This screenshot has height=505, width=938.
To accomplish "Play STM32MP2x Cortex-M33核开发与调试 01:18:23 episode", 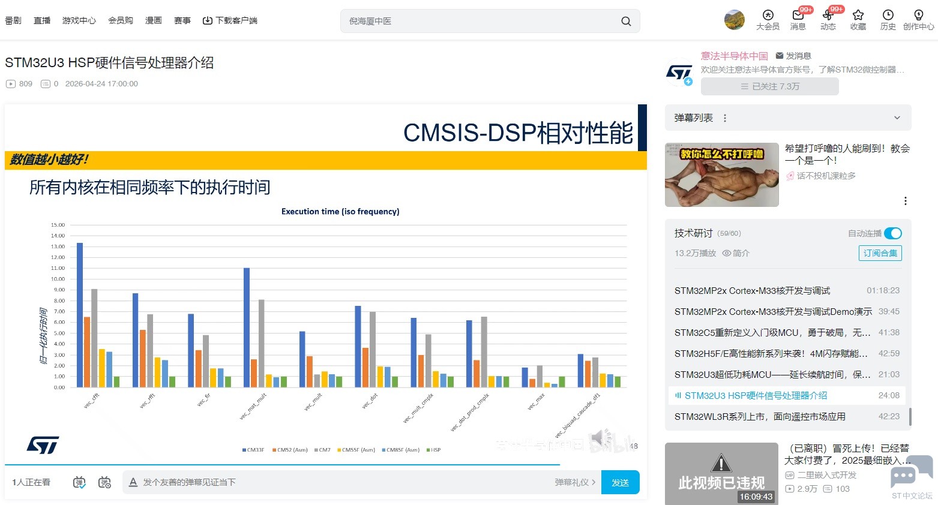I will pos(787,291).
